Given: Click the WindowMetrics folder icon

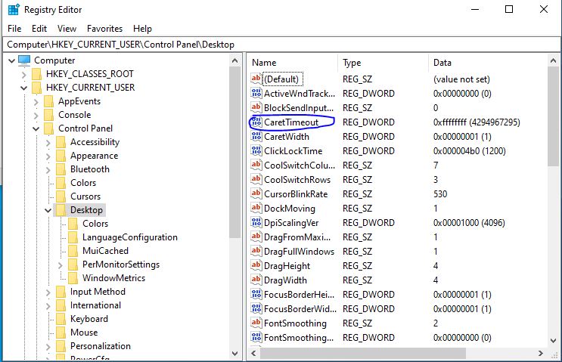Looking at the screenshot, I should coord(73,278).
